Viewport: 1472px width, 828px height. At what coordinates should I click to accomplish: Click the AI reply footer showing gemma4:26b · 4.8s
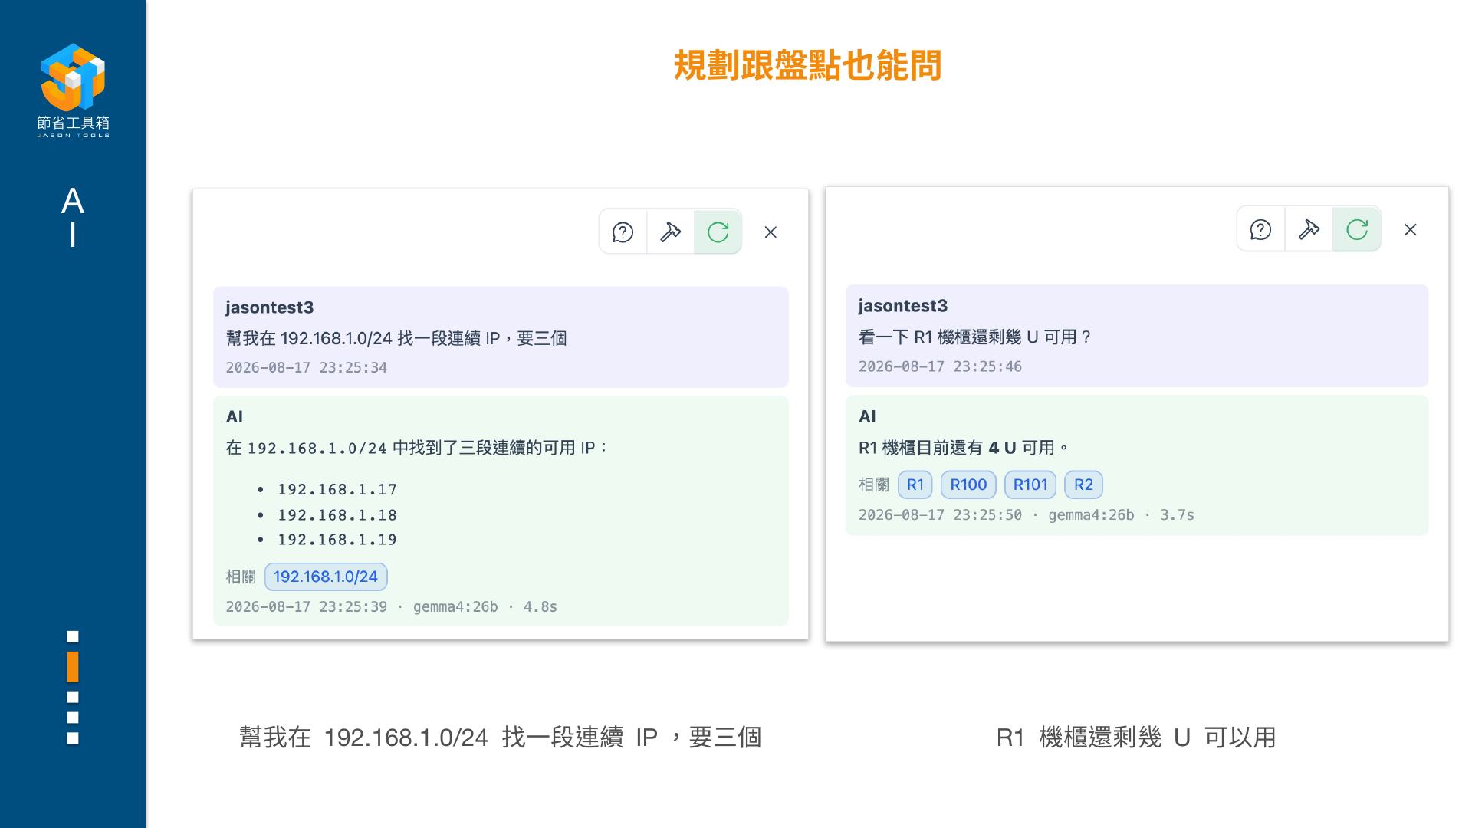pos(391,606)
